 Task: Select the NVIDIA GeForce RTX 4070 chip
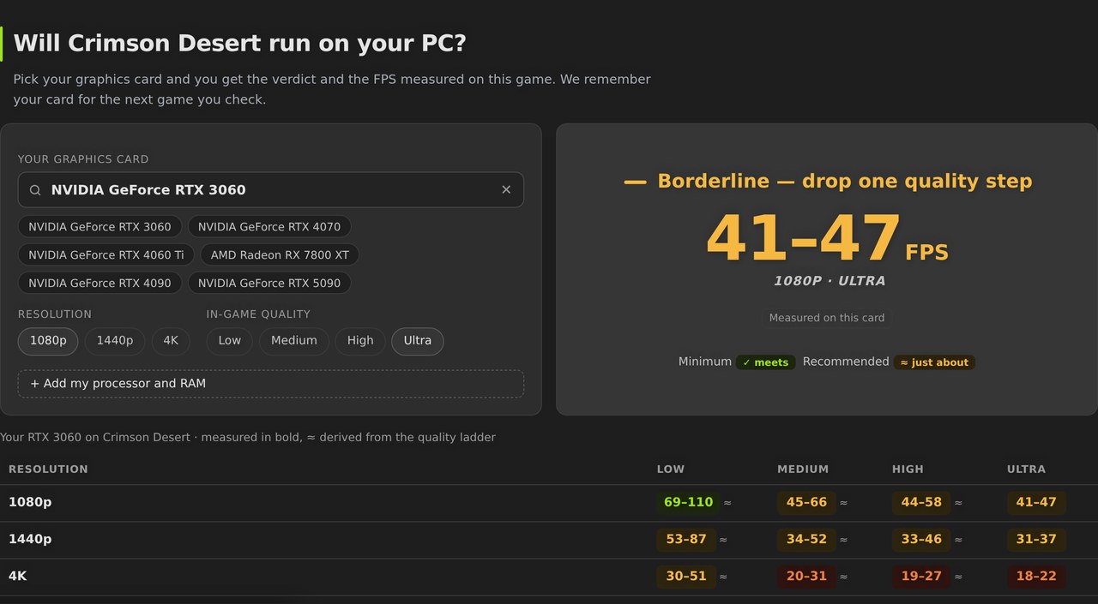coord(269,227)
